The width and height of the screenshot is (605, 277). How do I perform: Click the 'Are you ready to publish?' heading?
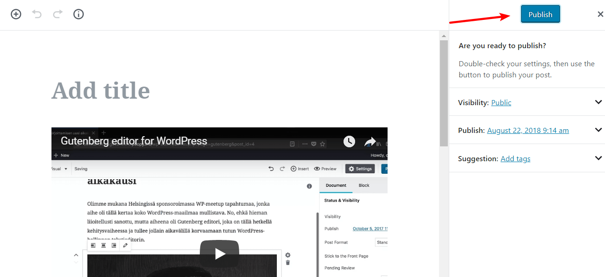tap(502, 46)
